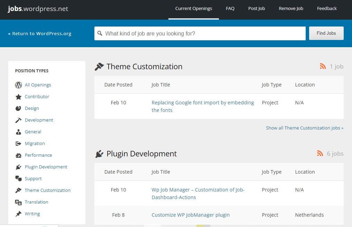The image size is (352, 227).
Task: Click the star icon beside Contributor
Action: (x=18, y=96)
